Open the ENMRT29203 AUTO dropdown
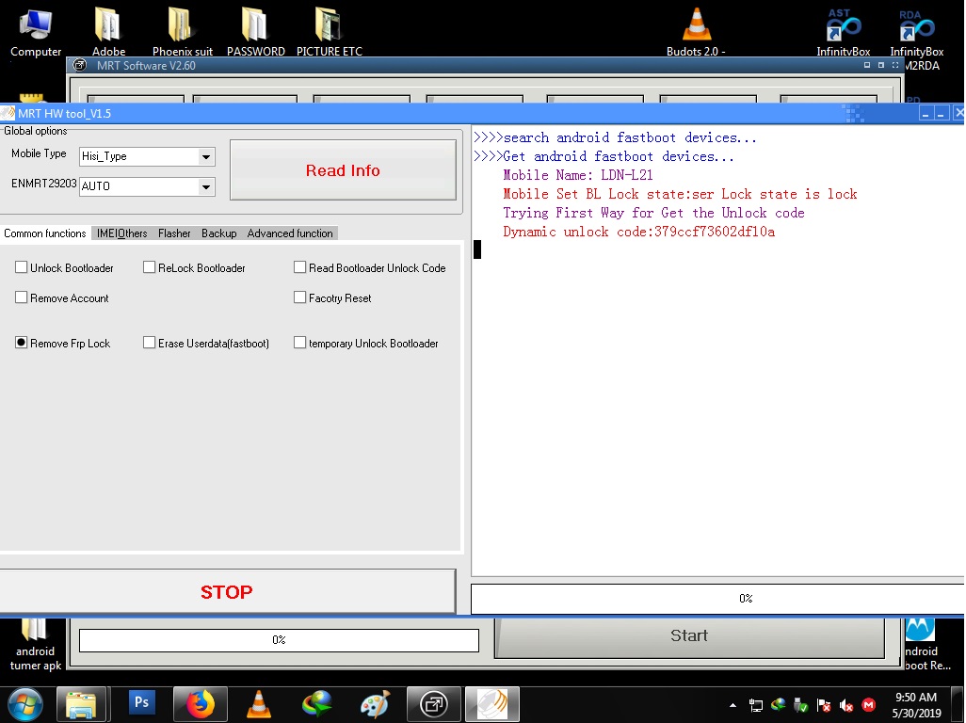The width and height of the screenshot is (966, 723). click(x=206, y=186)
